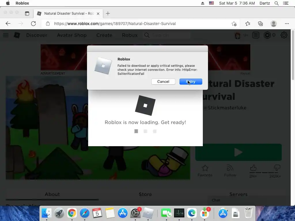Viewport: 295px width, 221px height.
Task: Open Spotlight search in menu bar
Action: point(276,3)
